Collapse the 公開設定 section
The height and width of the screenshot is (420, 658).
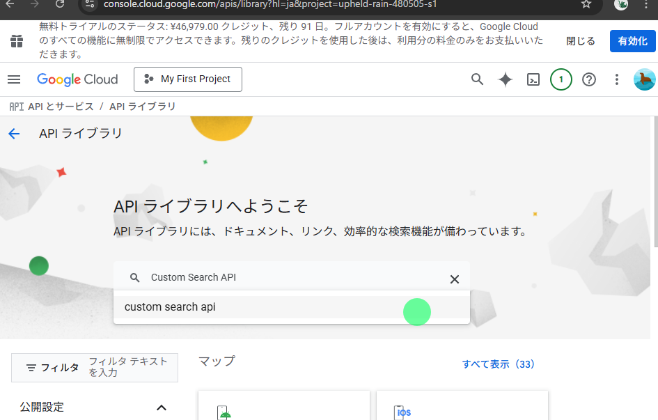click(x=161, y=407)
